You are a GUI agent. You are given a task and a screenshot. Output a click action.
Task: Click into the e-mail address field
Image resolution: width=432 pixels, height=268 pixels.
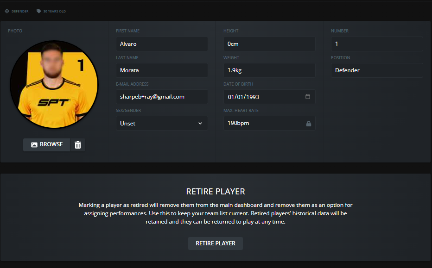[x=162, y=97]
